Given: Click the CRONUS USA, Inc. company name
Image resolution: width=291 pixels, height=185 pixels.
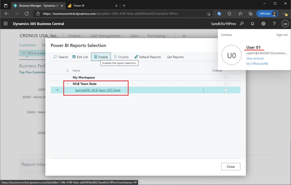Looking at the screenshot, I should click(39, 36).
